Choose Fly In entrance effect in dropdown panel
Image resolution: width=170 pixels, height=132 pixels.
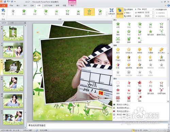pyautogui.click(x=140, y=25)
